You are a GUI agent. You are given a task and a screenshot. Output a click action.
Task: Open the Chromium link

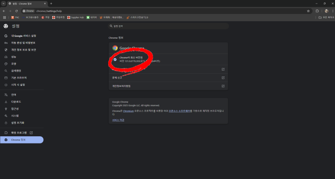[x=128, y=111]
